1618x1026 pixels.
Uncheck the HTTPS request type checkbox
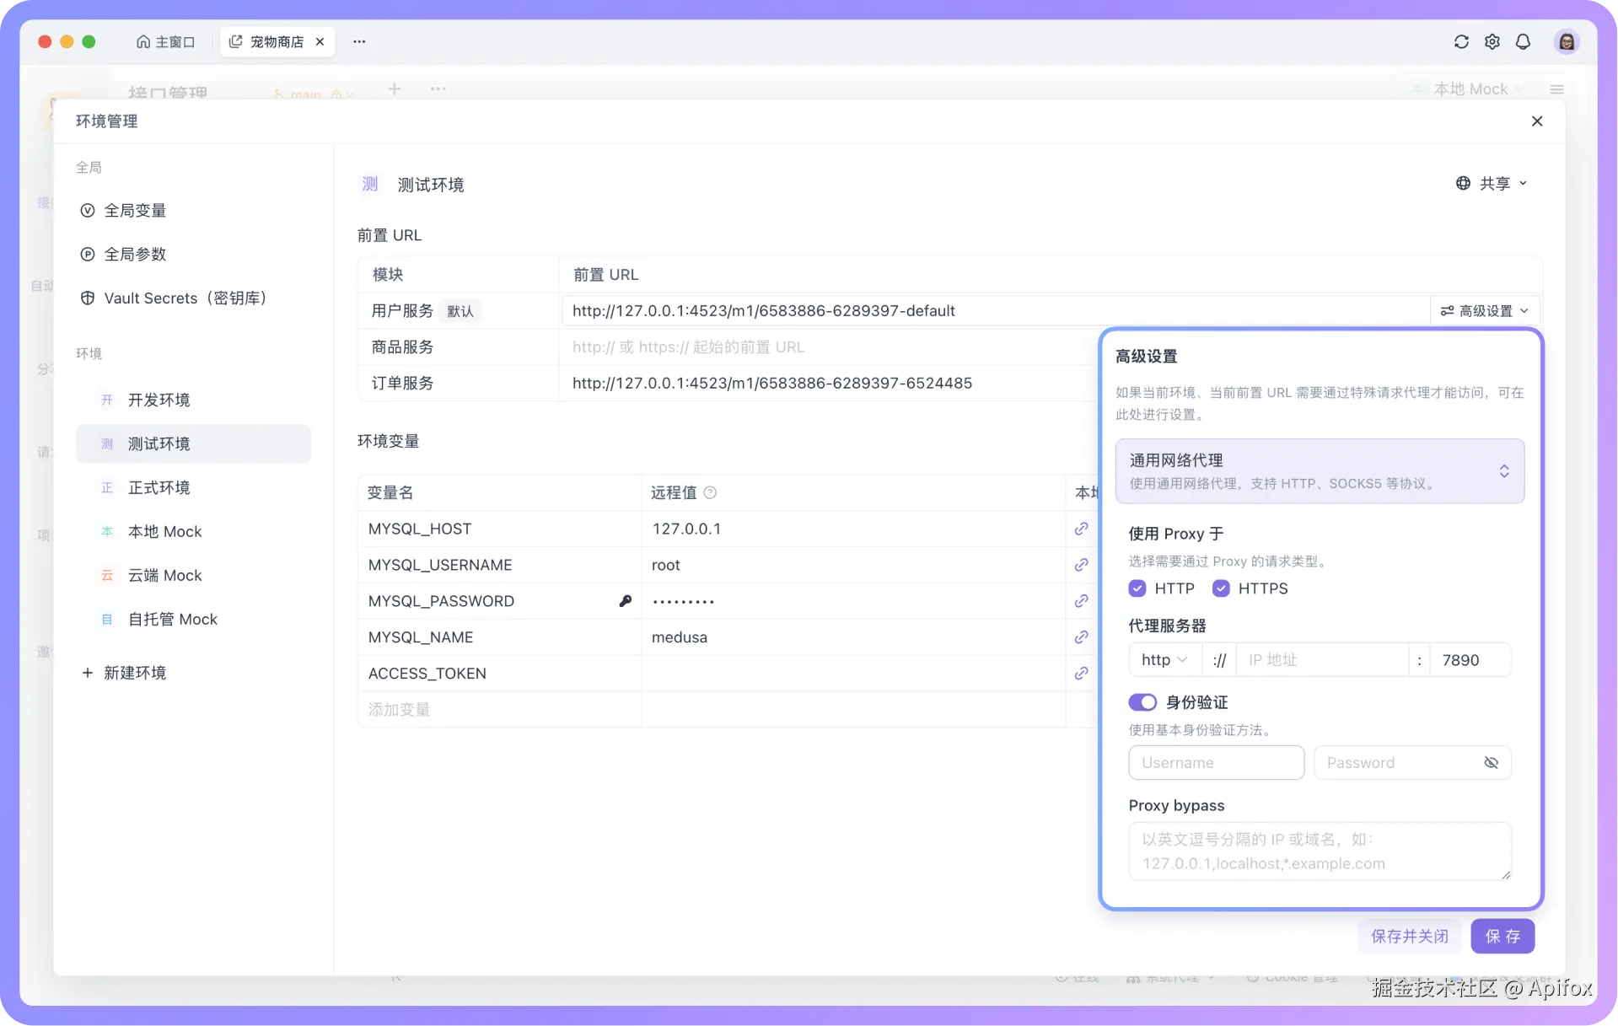click(1220, 588)
